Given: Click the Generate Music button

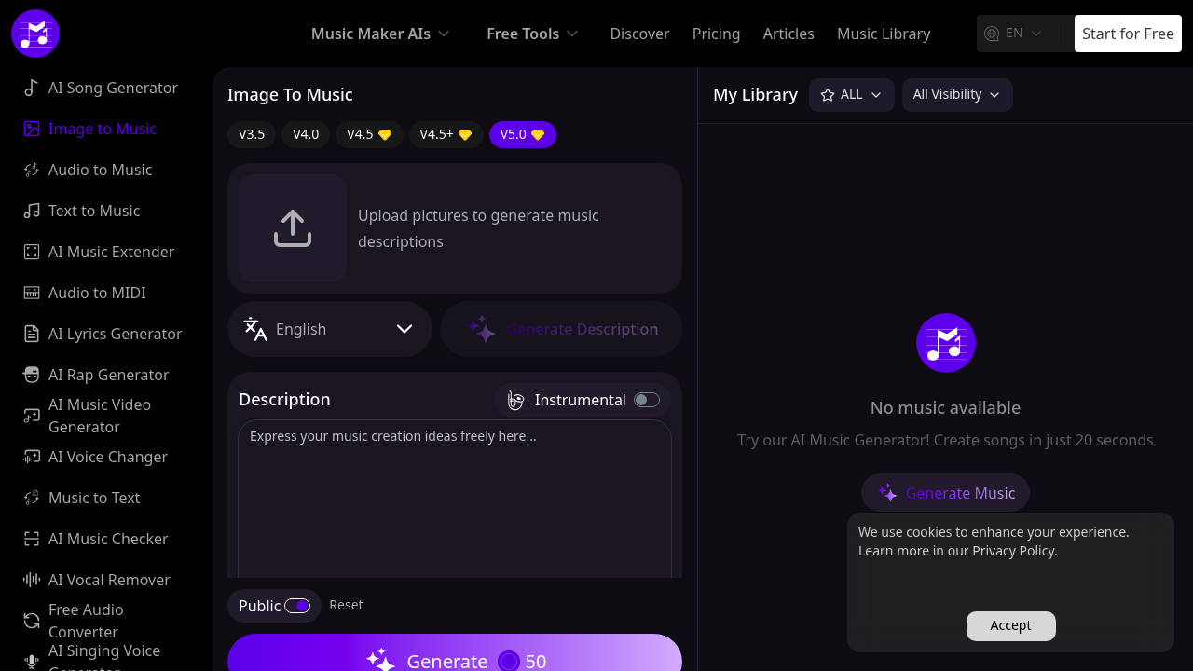Looking at the screenshot, I should pos(945,493).
